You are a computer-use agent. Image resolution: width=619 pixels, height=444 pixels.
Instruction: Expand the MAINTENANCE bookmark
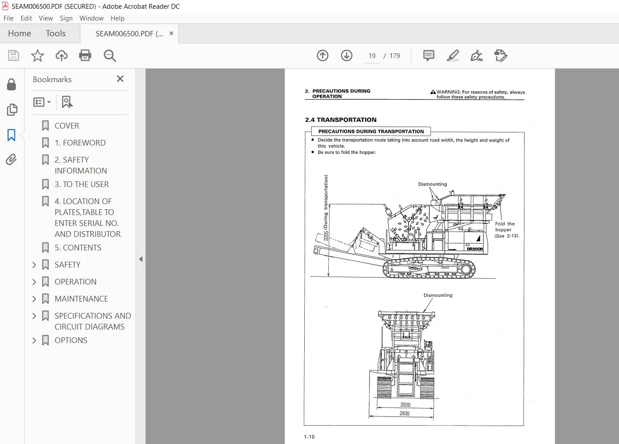coord(34,299)
